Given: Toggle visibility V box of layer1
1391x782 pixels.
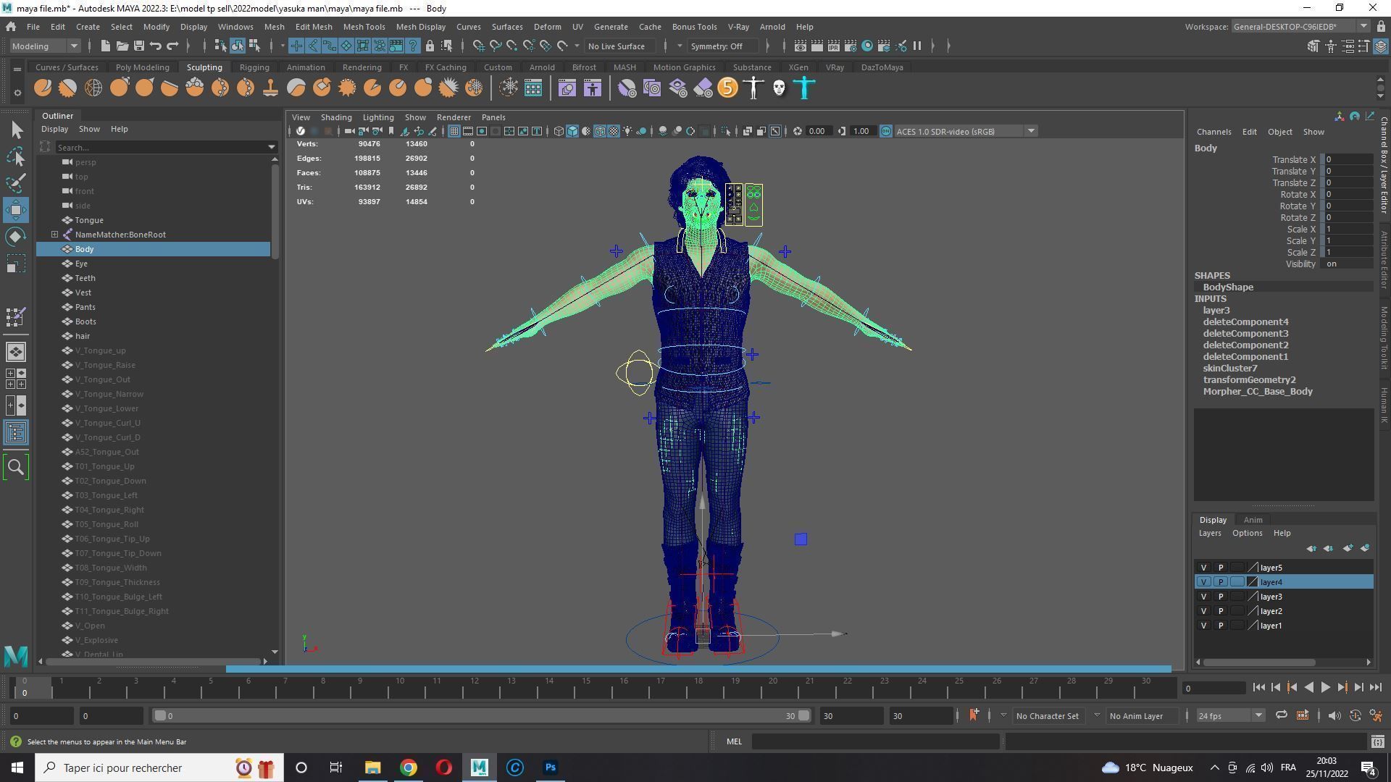Looking at the screenshot, I should coord(1203,626).
